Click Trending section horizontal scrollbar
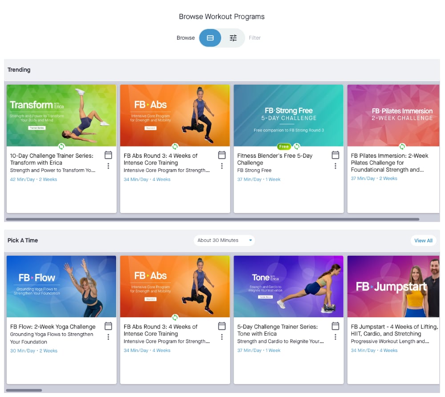This screenshot has height=397, width=445. 213,219
